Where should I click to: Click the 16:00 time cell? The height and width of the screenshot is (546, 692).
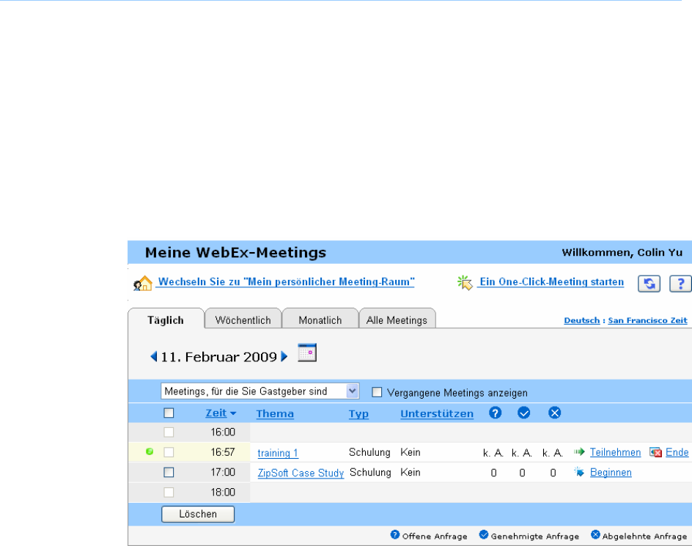tap(223, 432)
